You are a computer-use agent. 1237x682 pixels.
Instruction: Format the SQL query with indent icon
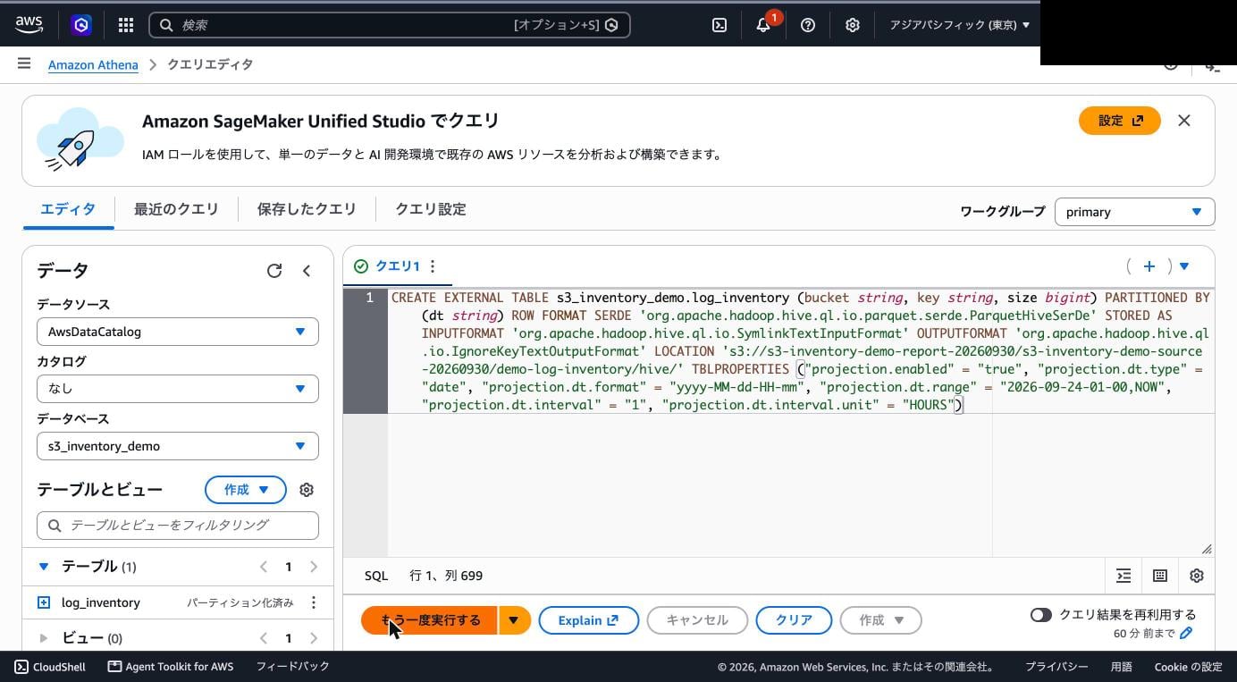point(1123,576)
